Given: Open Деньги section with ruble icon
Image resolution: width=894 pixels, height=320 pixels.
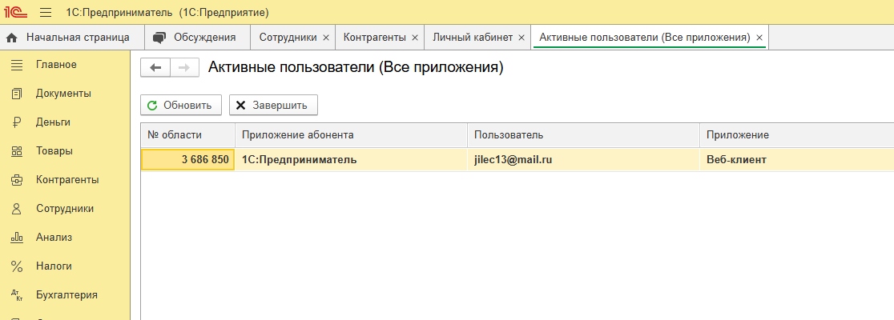Looking at the screenshot, I should (53, 122).
